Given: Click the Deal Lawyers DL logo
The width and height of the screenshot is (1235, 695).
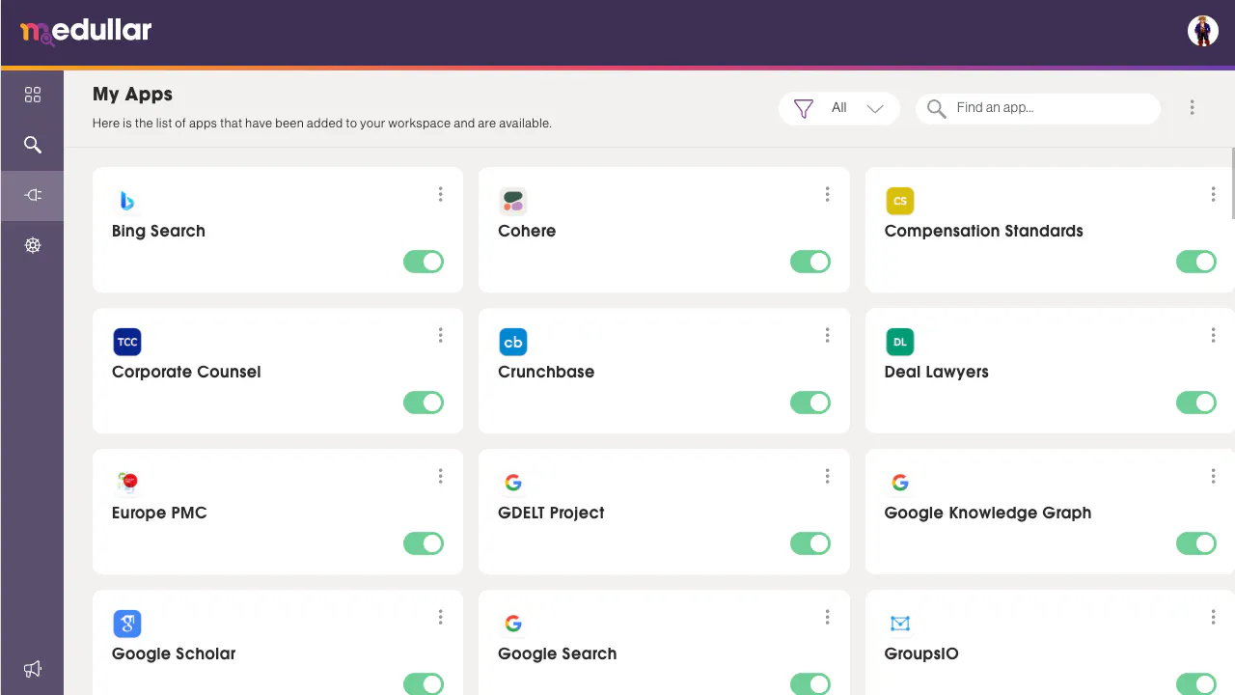Looking at the screenshot, I should pos(900,342).
